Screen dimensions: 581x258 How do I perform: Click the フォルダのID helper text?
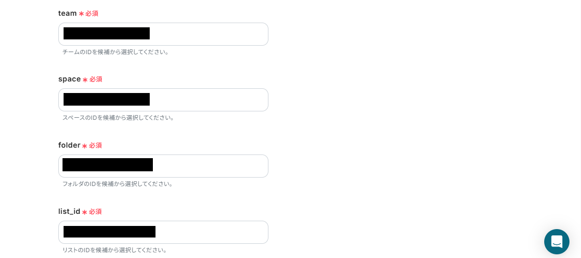[x=118, y=184]
